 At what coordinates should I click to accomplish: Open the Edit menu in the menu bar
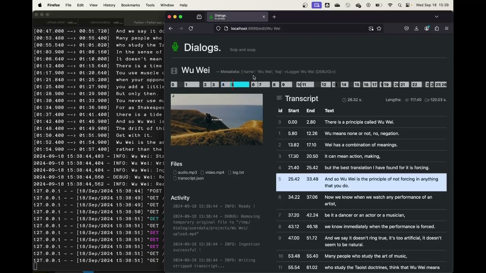tap(80, 5)
